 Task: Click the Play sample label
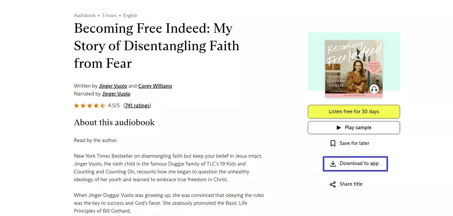coord(358,128)
